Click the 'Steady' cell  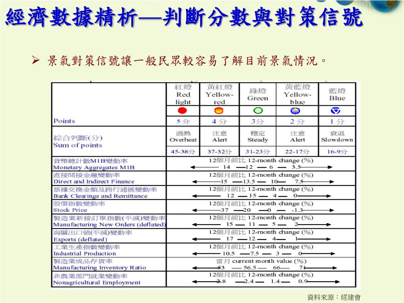tap(258, 137)
